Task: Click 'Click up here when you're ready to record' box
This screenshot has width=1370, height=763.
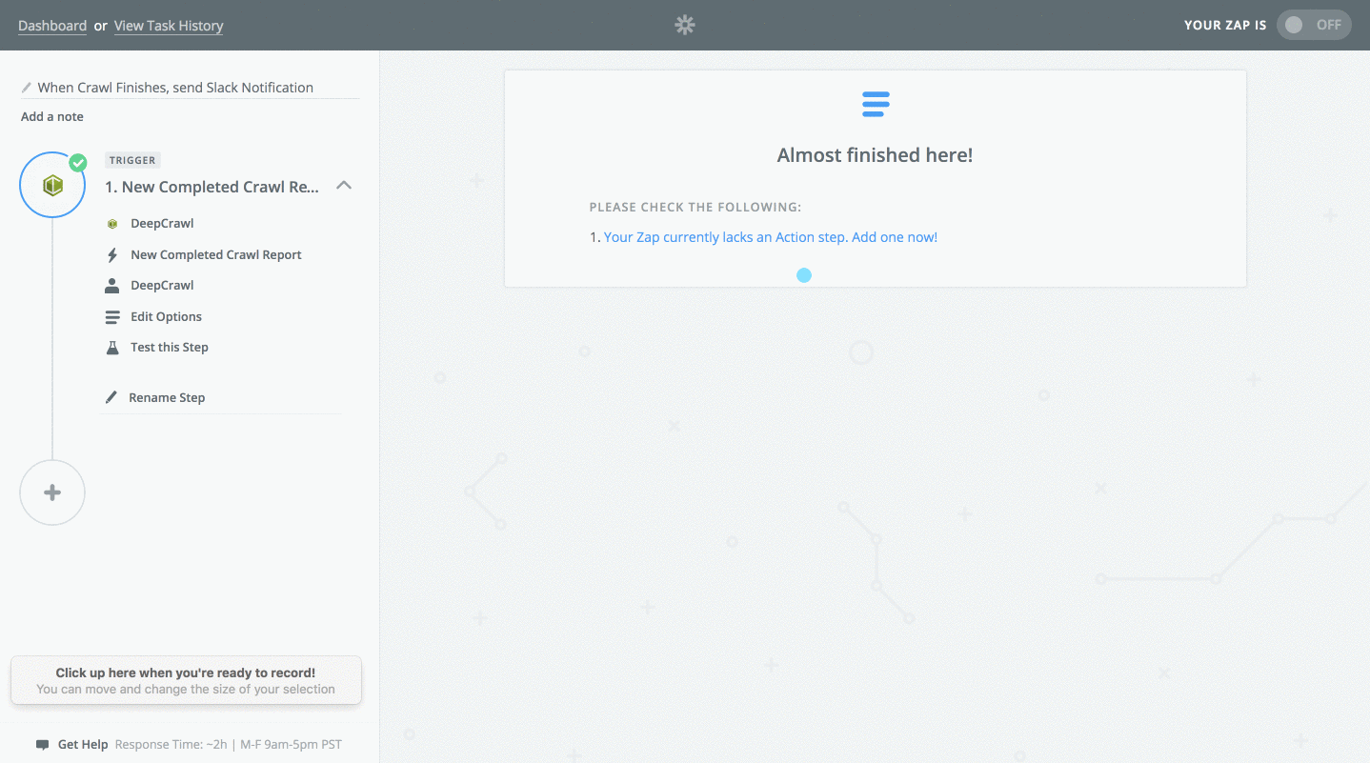Action: pos(186,680)
